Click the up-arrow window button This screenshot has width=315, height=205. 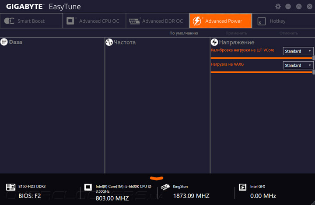point(299,7)
